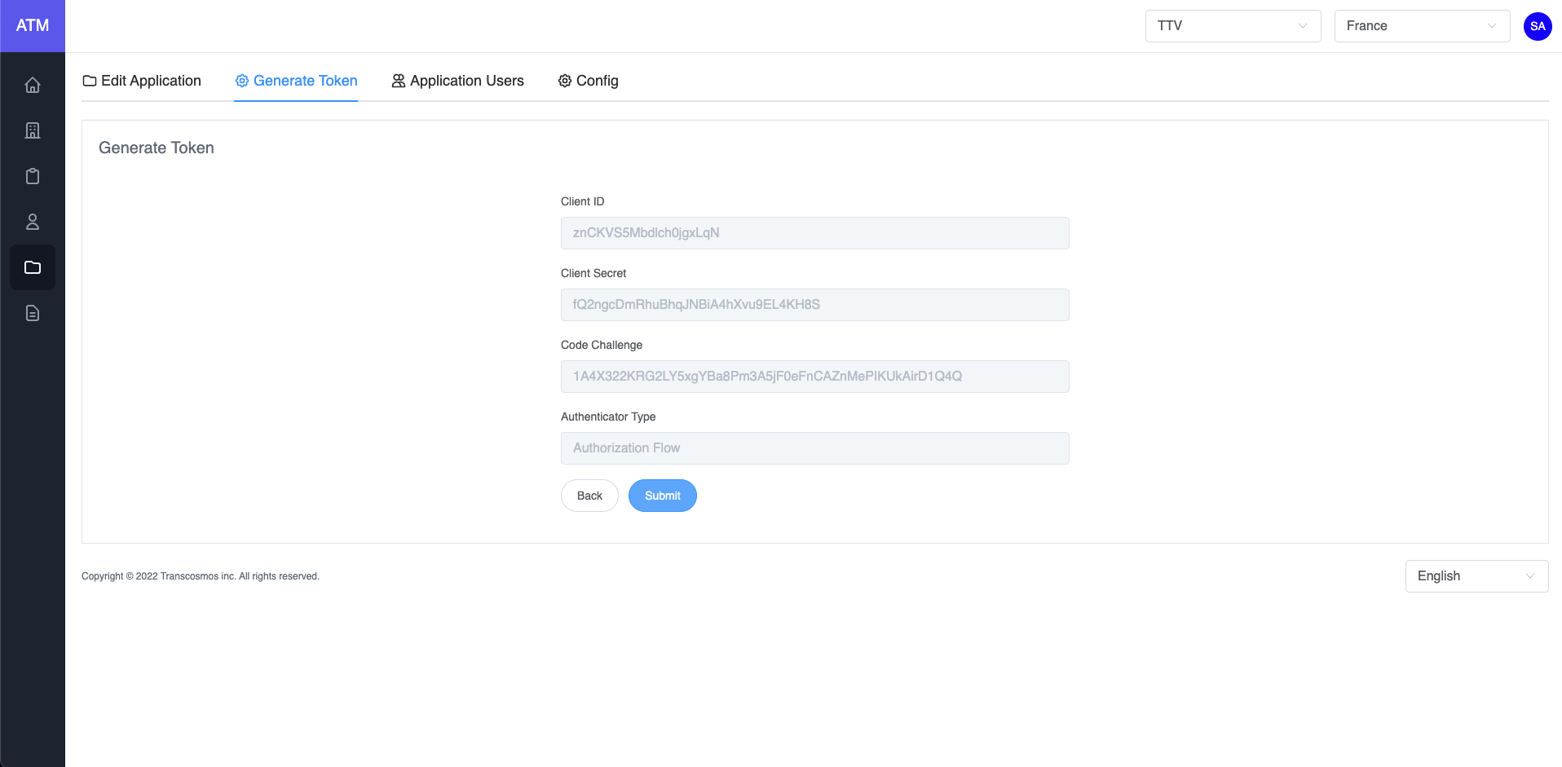This screenshot has height=767, width=1562.
Task: Expand the English language selector
Action: 1476,576
